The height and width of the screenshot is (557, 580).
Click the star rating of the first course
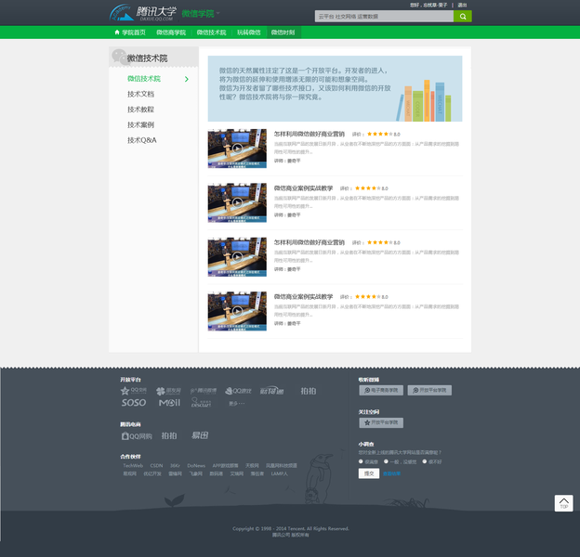(380, 134)
